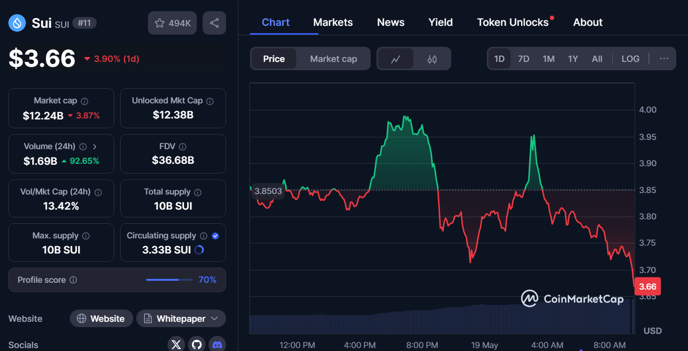Show info for FDV
This screenshot has height=351, width=688.
(x=183, y=147)
